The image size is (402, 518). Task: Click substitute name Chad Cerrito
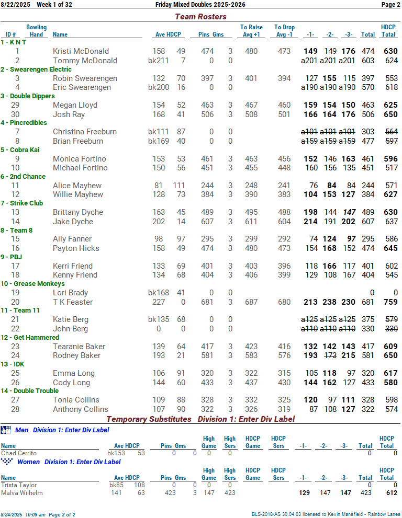point(19,453)
